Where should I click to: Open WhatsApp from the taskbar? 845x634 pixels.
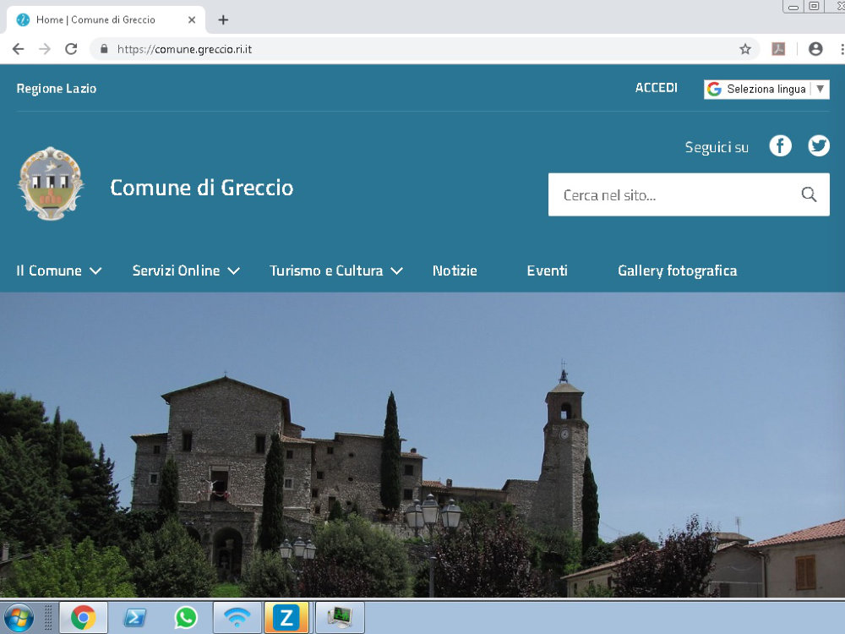[x=186, y=617]
